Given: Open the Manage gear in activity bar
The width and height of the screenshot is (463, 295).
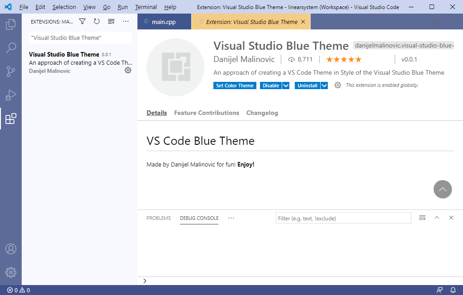Looking at the screenshot, I should click(11, 272).
